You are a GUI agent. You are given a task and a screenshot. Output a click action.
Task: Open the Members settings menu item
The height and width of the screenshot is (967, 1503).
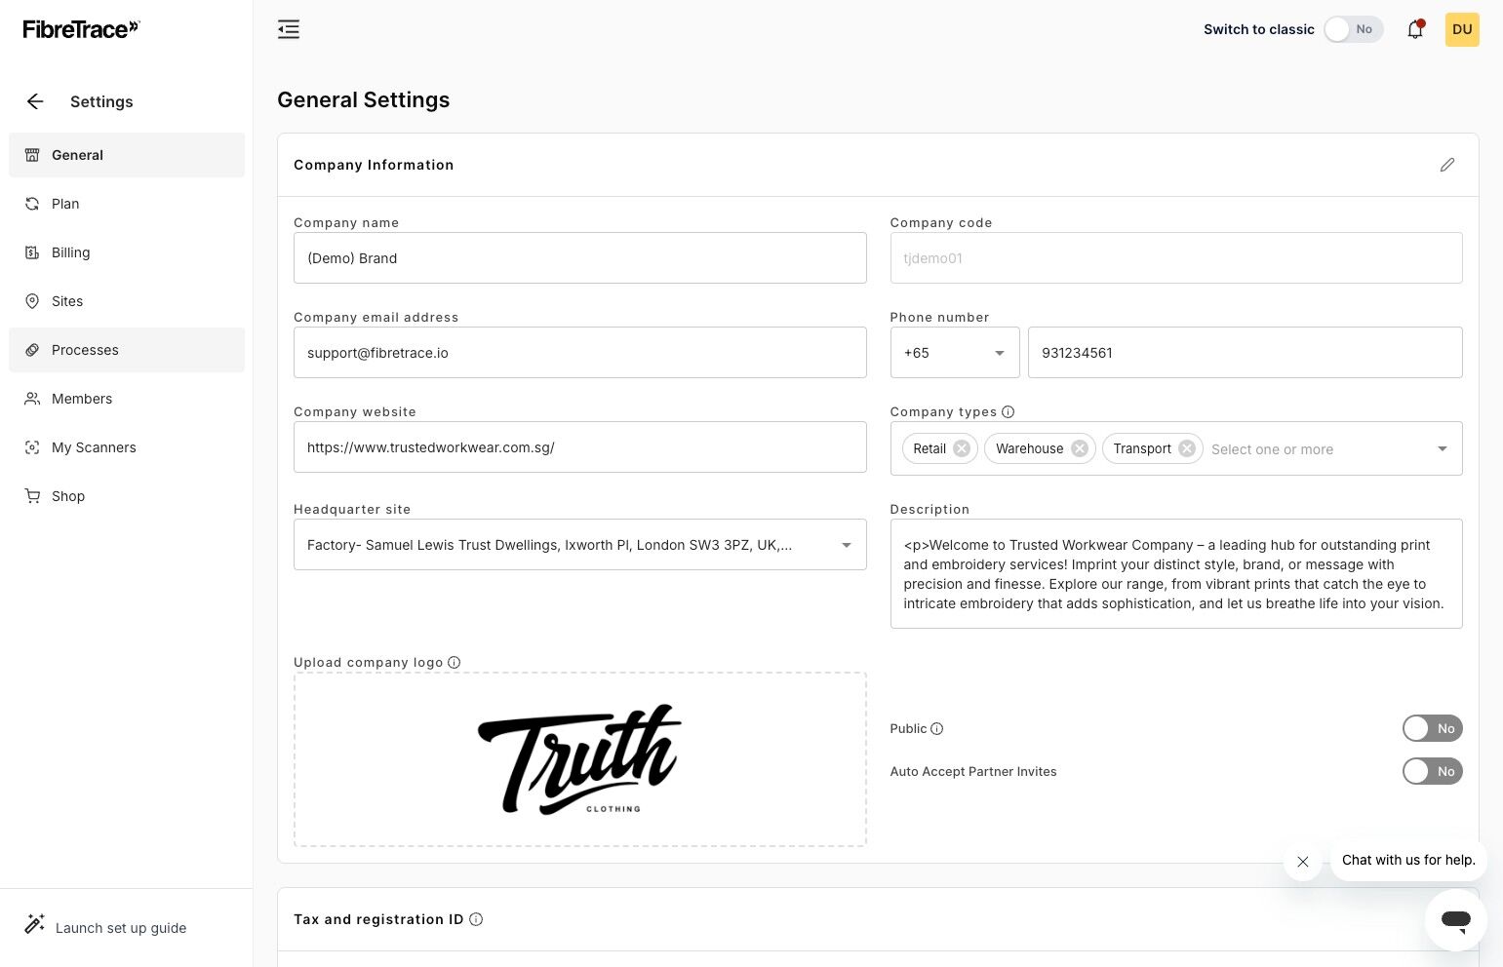click(x=127, y=399)
